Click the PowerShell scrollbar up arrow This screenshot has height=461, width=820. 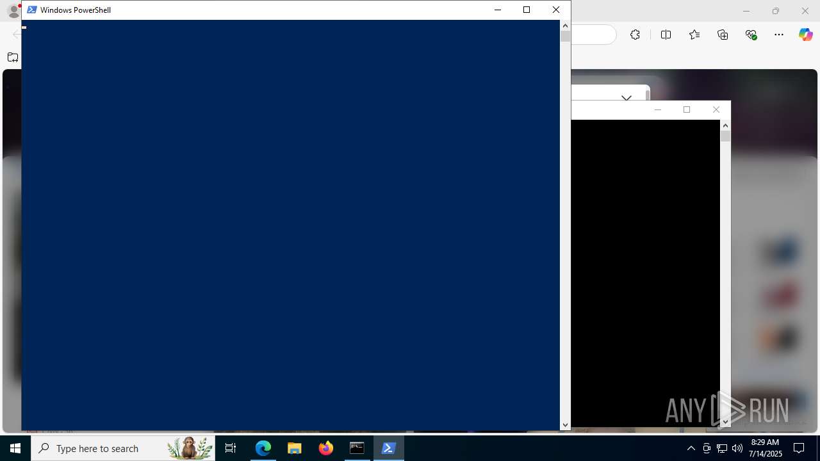tap(565, 25)
